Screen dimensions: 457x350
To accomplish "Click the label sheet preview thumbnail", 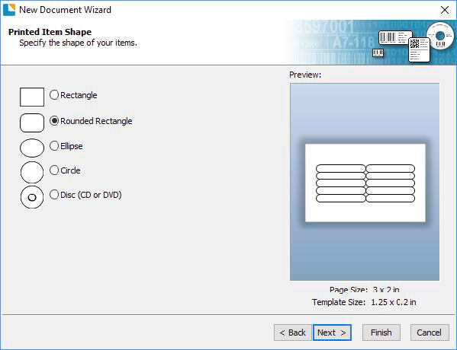I will click(365, 183).
